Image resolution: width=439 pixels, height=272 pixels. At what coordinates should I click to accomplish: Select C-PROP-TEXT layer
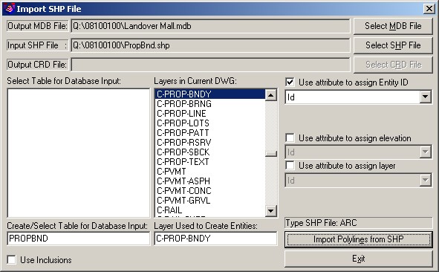[210, 162]
